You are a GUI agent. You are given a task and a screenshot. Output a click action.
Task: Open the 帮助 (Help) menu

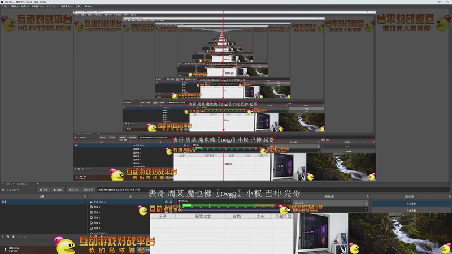pyautogui.click(x=89, y=6)
